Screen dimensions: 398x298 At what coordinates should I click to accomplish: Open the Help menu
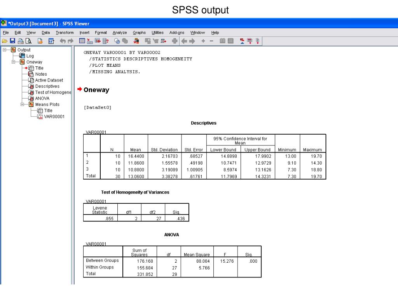pyautogui.click(x=215, y=33)
